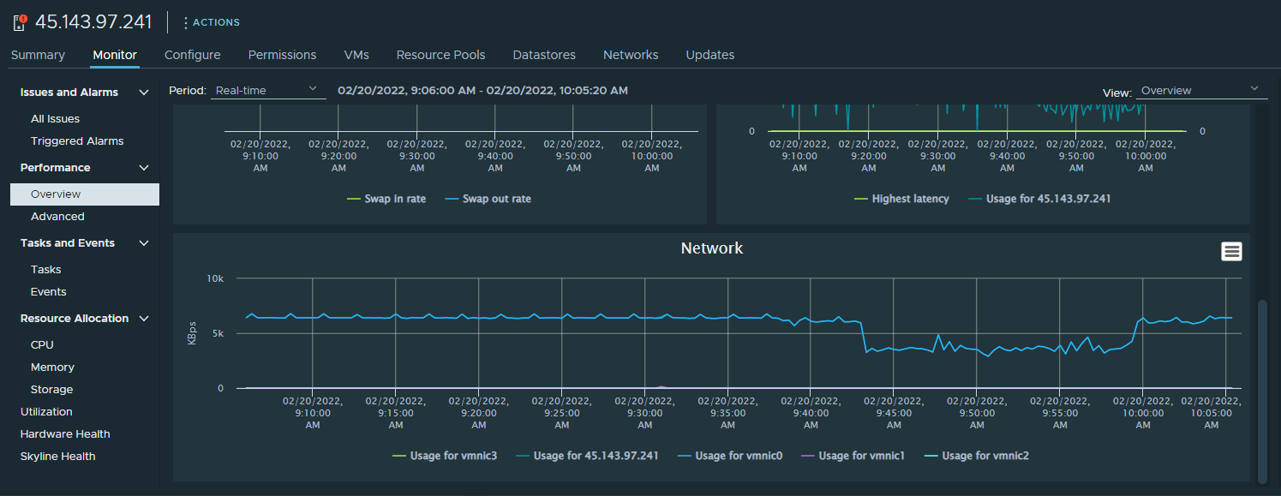The height and width of the screenshot is (496, 1281).
Task: Toggle the Swap in rate legend entry
Action: pos(386,199)
